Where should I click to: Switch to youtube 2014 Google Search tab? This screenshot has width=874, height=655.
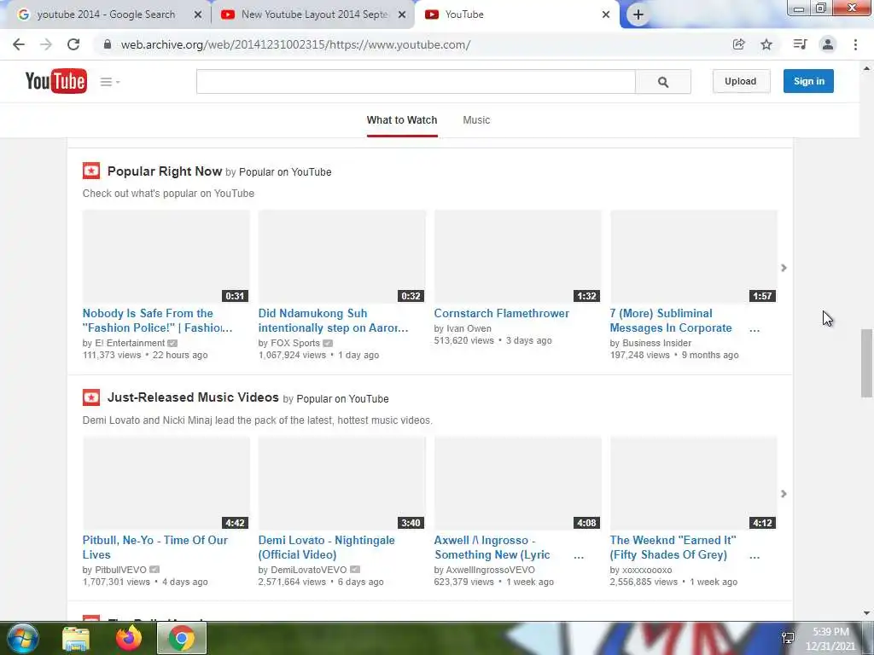point(106,14)
